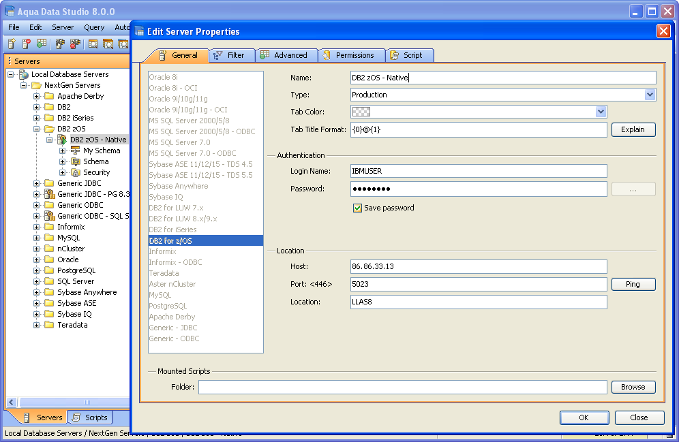Open the Script tab
679x442 pixels.
410,55
